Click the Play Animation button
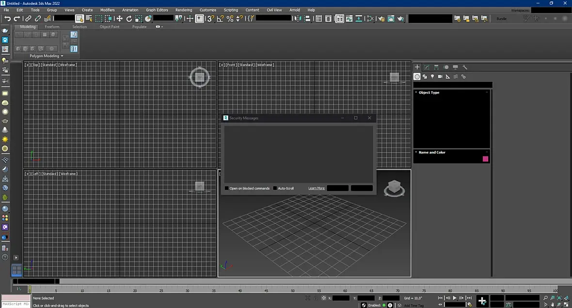Screen dimensions: 572x308 [x=455, y=298]
